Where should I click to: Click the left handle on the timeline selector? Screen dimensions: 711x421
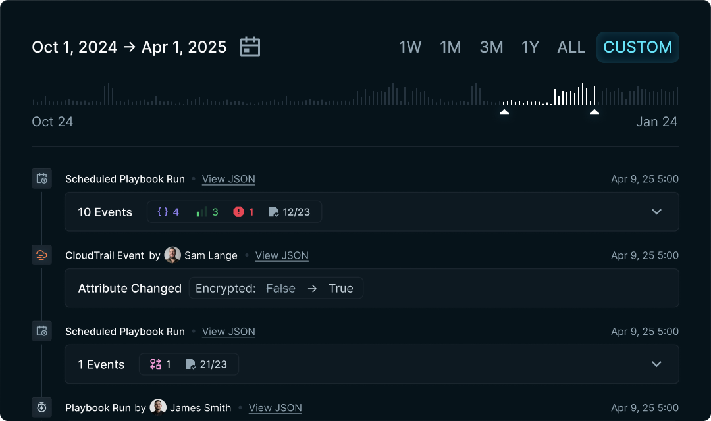504,112
